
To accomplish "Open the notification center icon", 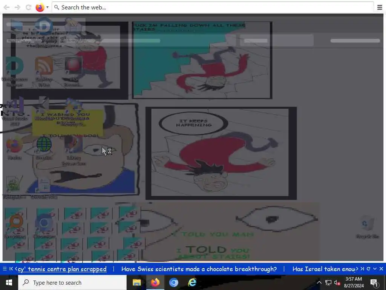I will [374, 282].
